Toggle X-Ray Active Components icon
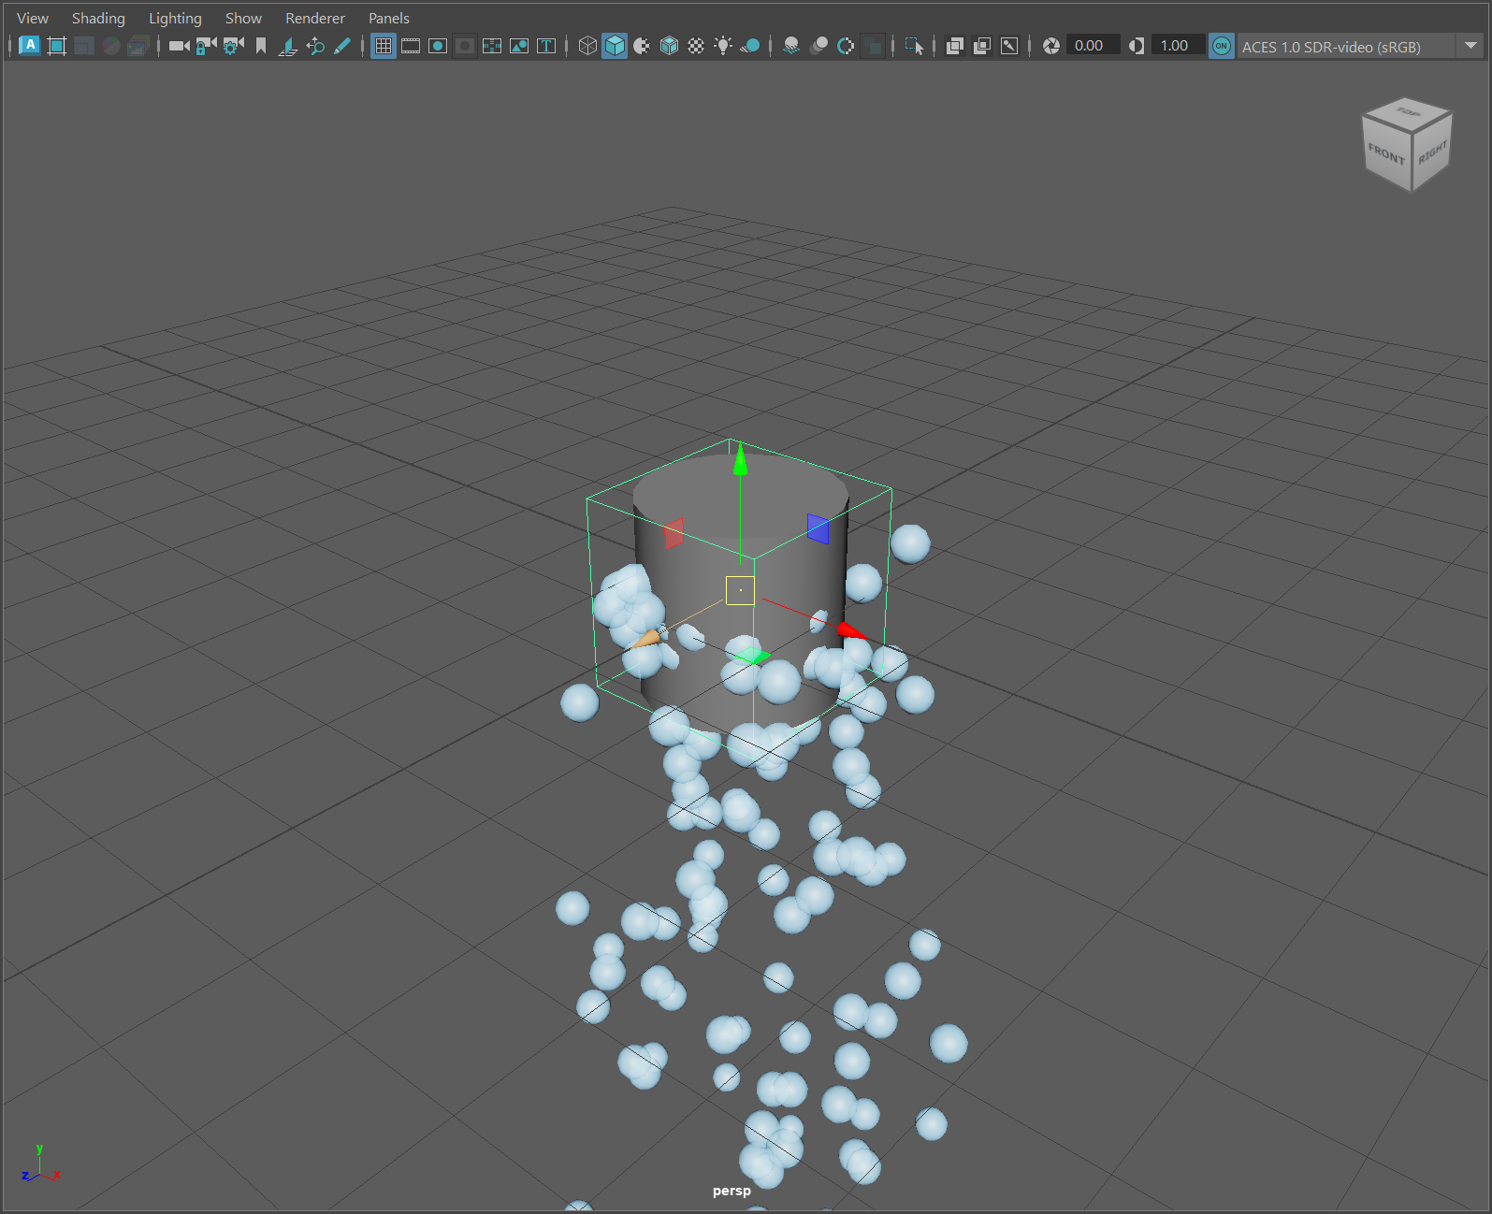 [982, 46]
